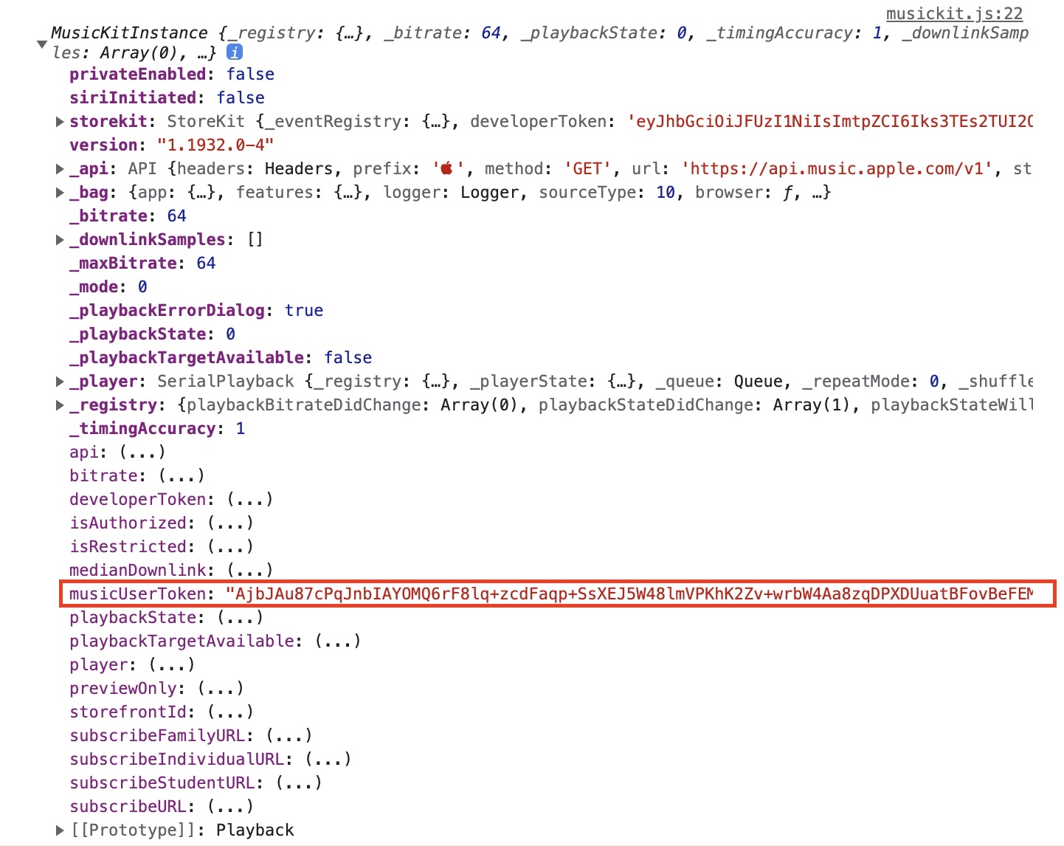The width and height of the screenshot is (1064, 846).
Task: Expand the [[Prototype]]: Playback entry
Action: (61, 830)
